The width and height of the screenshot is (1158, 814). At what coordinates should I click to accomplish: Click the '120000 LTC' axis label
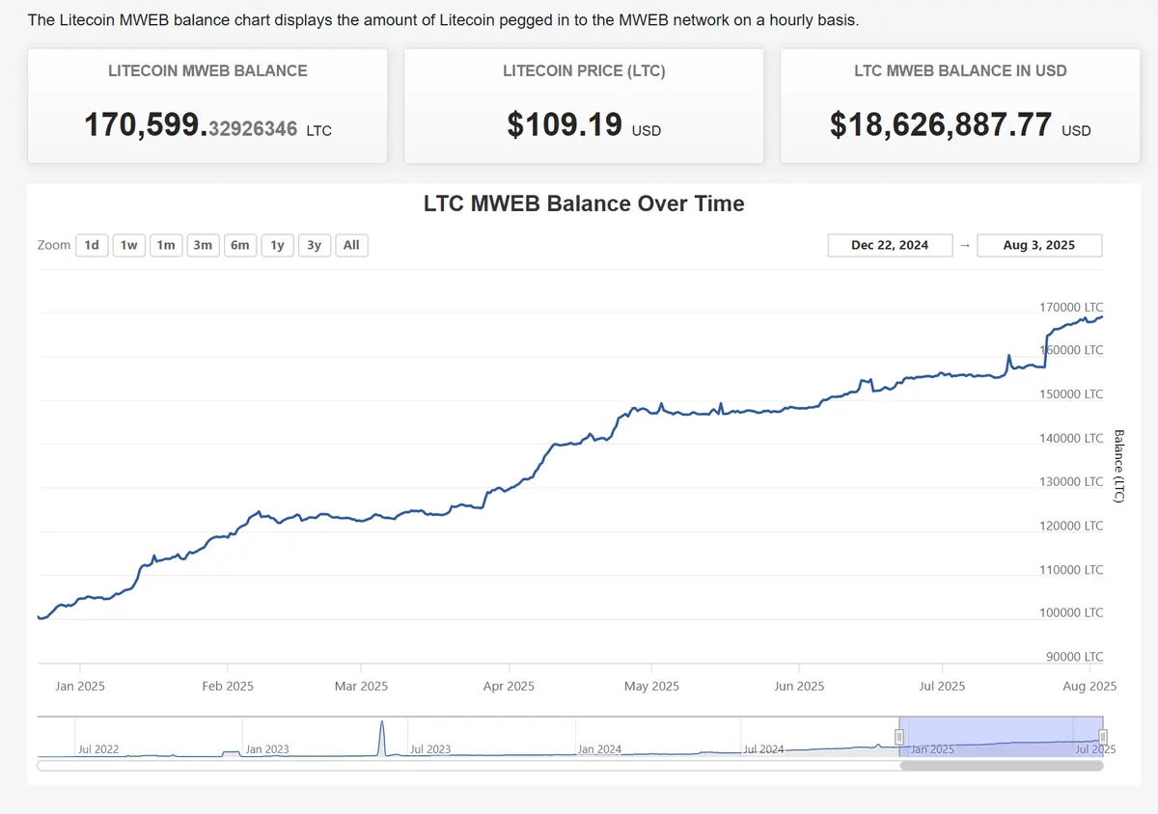1071,526
